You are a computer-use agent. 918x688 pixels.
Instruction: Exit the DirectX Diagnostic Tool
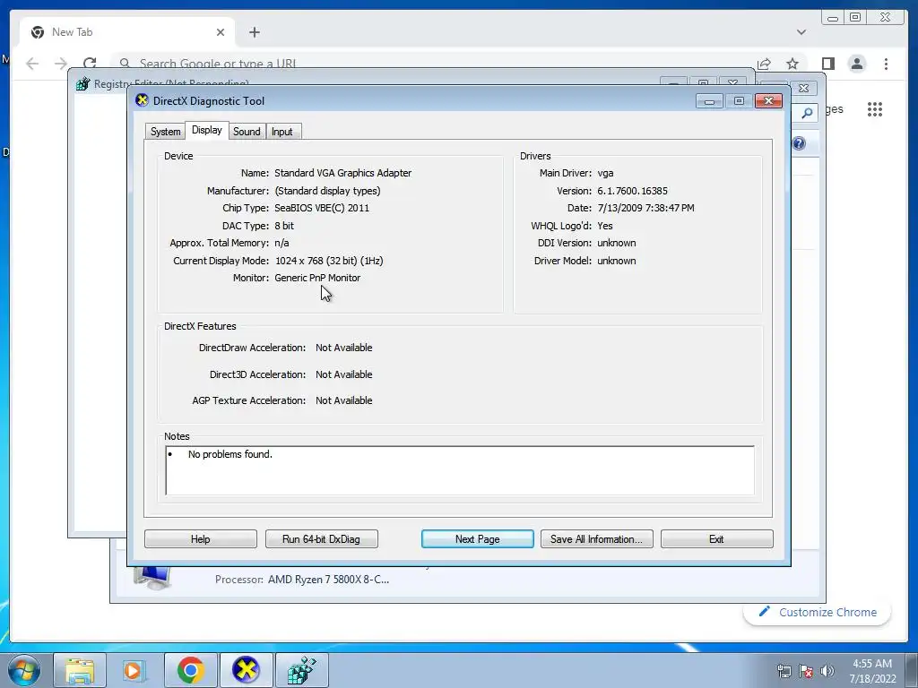[716, 538]
